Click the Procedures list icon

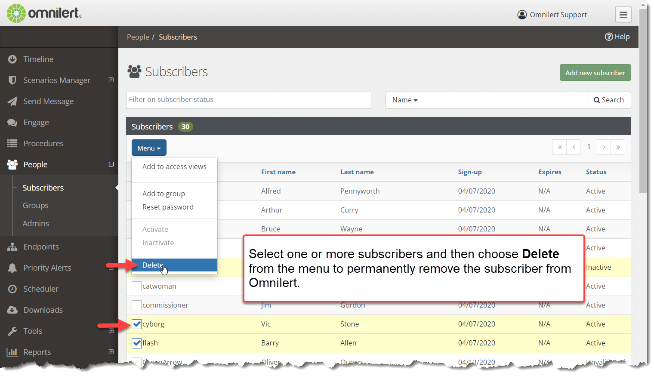[x=12, y=144]
